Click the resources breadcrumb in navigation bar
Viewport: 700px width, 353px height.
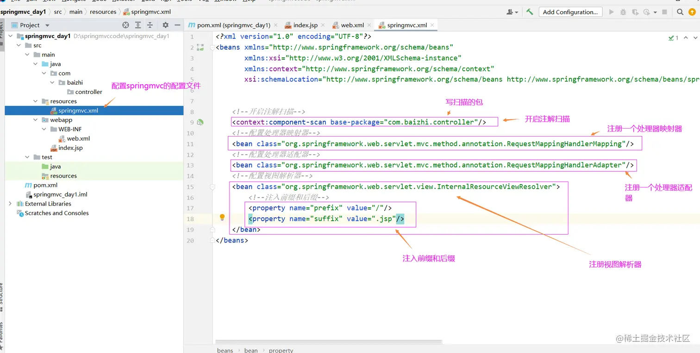click(103, 12)
